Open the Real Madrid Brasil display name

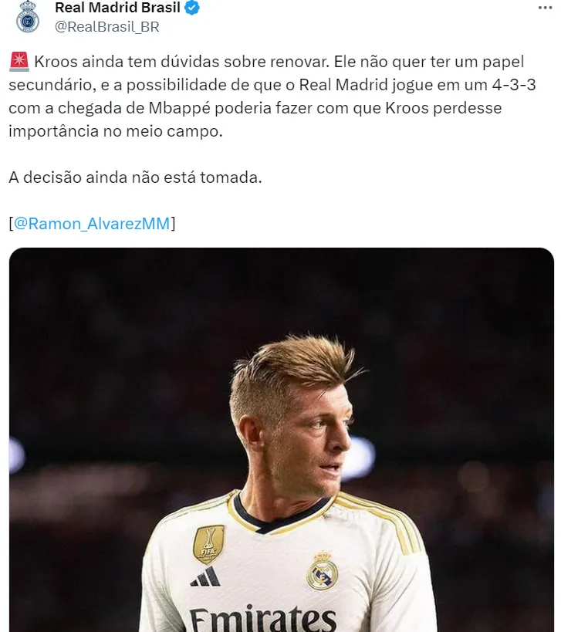[118, 8]
